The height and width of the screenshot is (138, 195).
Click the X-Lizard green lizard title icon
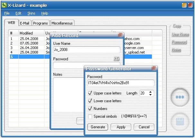(x=4, y=5)
